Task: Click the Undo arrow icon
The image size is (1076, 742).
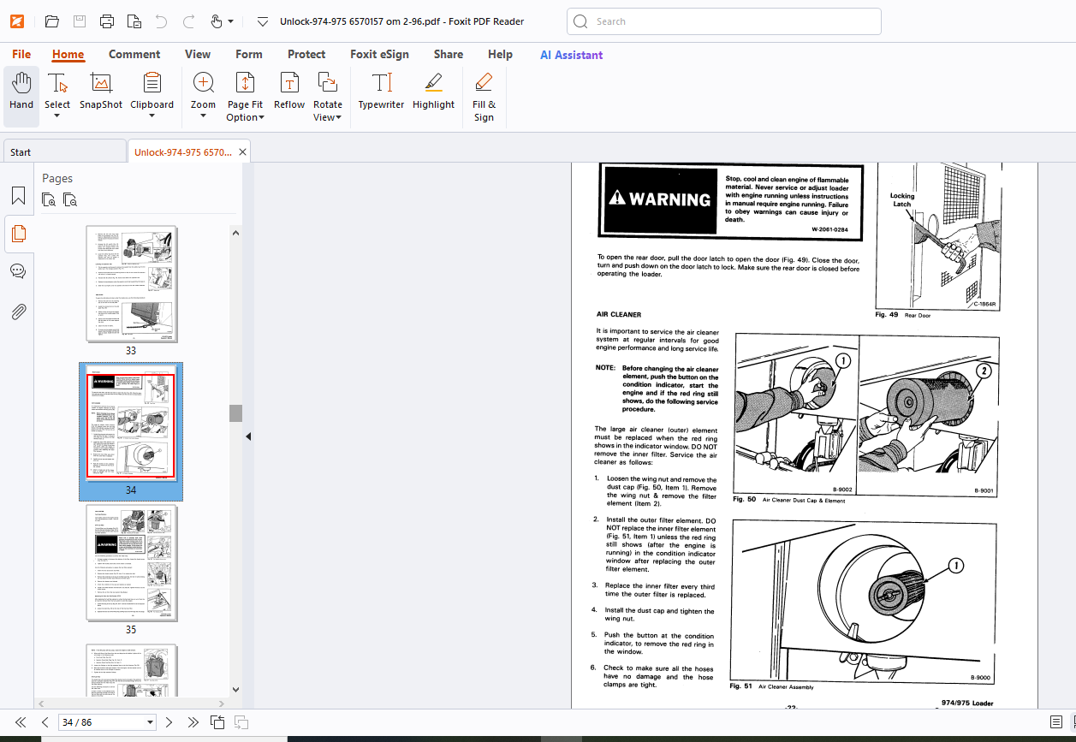Action: point(161,21)
